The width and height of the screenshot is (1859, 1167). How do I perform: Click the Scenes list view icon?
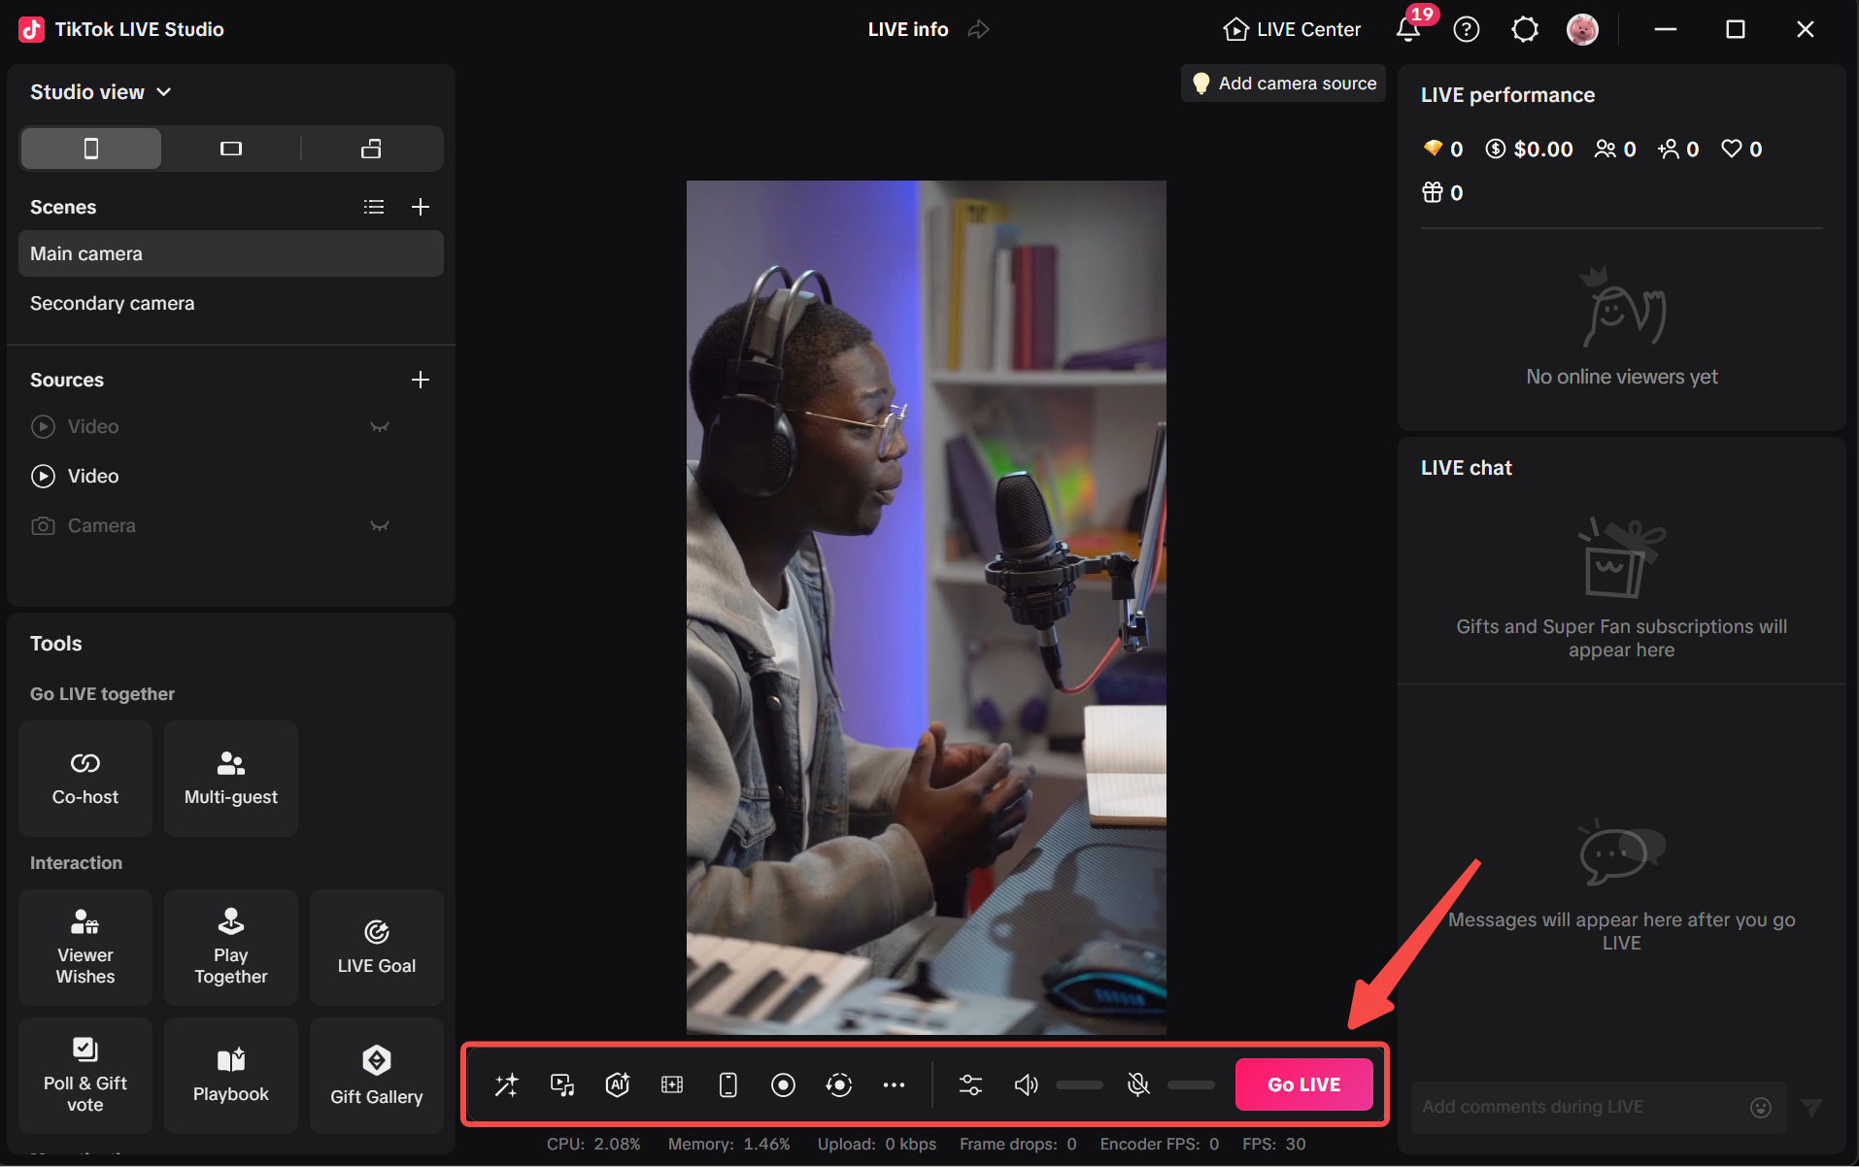pyautogui.click(x=374, y=206)
